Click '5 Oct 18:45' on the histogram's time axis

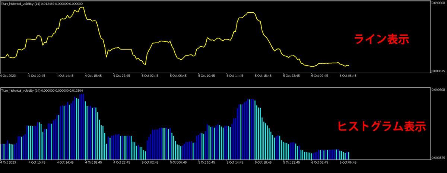point(263,163)
